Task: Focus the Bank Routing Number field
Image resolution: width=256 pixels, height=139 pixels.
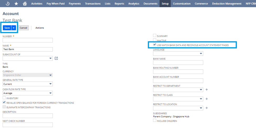Action: pyautogui.click(x=178, y=72)
